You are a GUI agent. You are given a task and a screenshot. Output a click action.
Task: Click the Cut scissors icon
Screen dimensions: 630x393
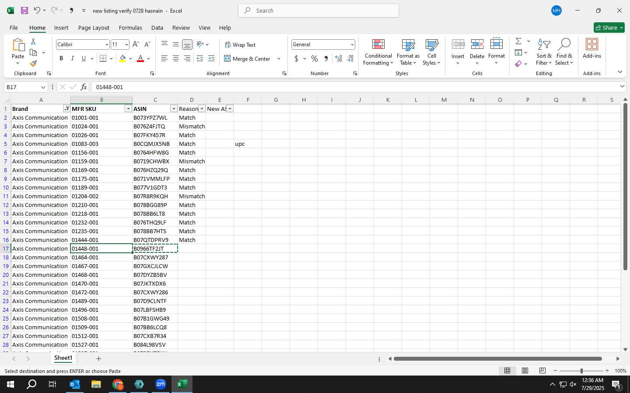[x=33, y=41]
